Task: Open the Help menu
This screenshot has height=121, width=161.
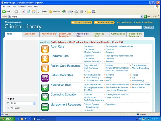Action: tap(36, 6)
